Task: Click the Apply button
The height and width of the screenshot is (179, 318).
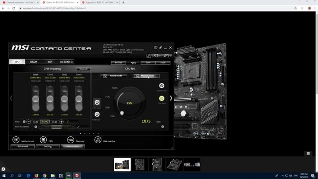Action: click(x=134, y=63)
